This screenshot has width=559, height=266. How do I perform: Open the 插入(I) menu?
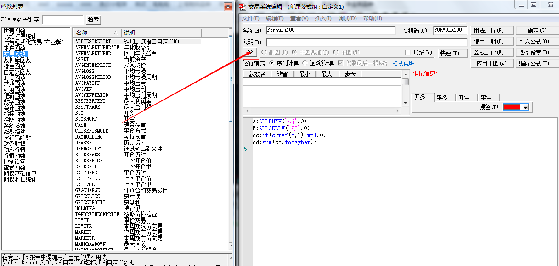(323, 18)
